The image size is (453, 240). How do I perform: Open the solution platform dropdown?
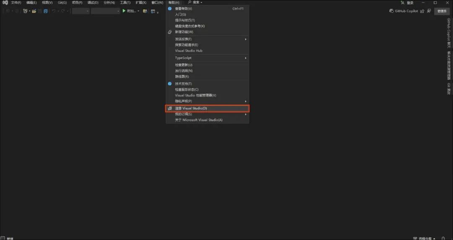pos(105,11)
